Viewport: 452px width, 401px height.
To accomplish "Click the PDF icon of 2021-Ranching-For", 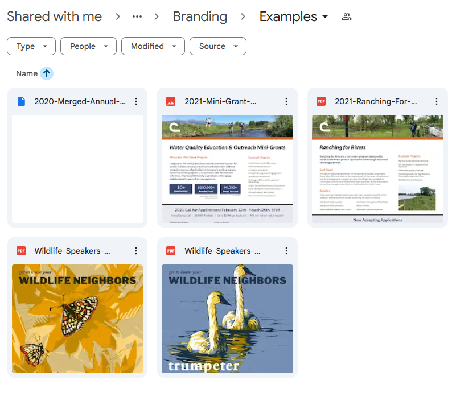I will (x=321, y=101).
